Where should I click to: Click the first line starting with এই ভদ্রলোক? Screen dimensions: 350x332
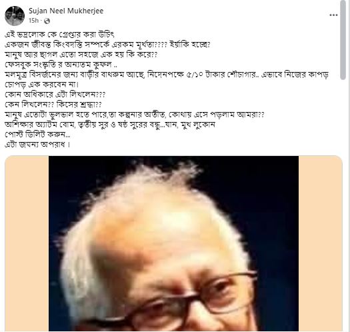pos(59,35)
